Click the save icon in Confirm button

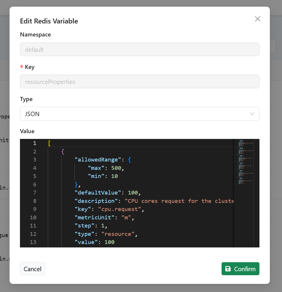tap(228, 269)
